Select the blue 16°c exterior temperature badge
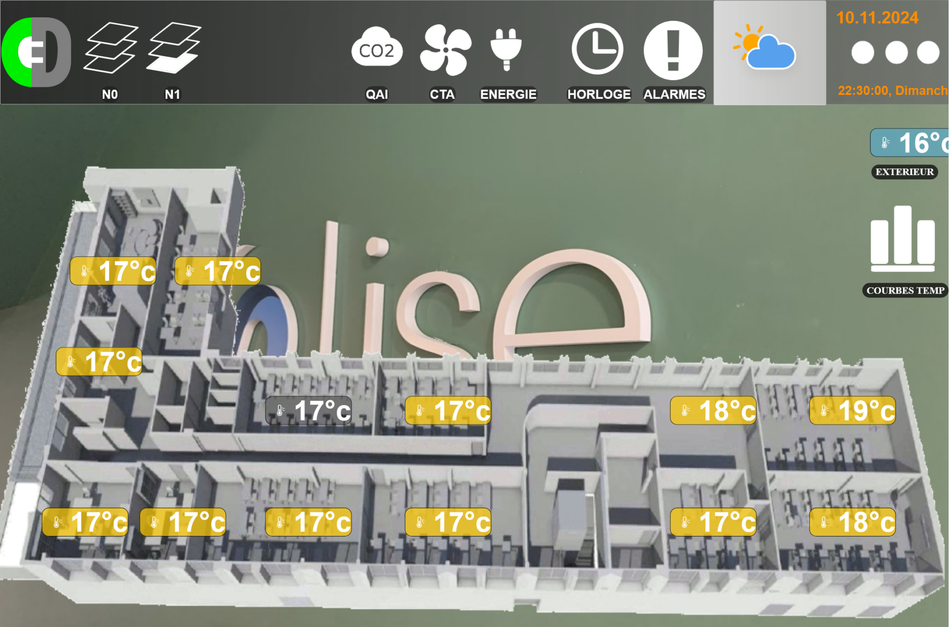 [x=909, y=143]
